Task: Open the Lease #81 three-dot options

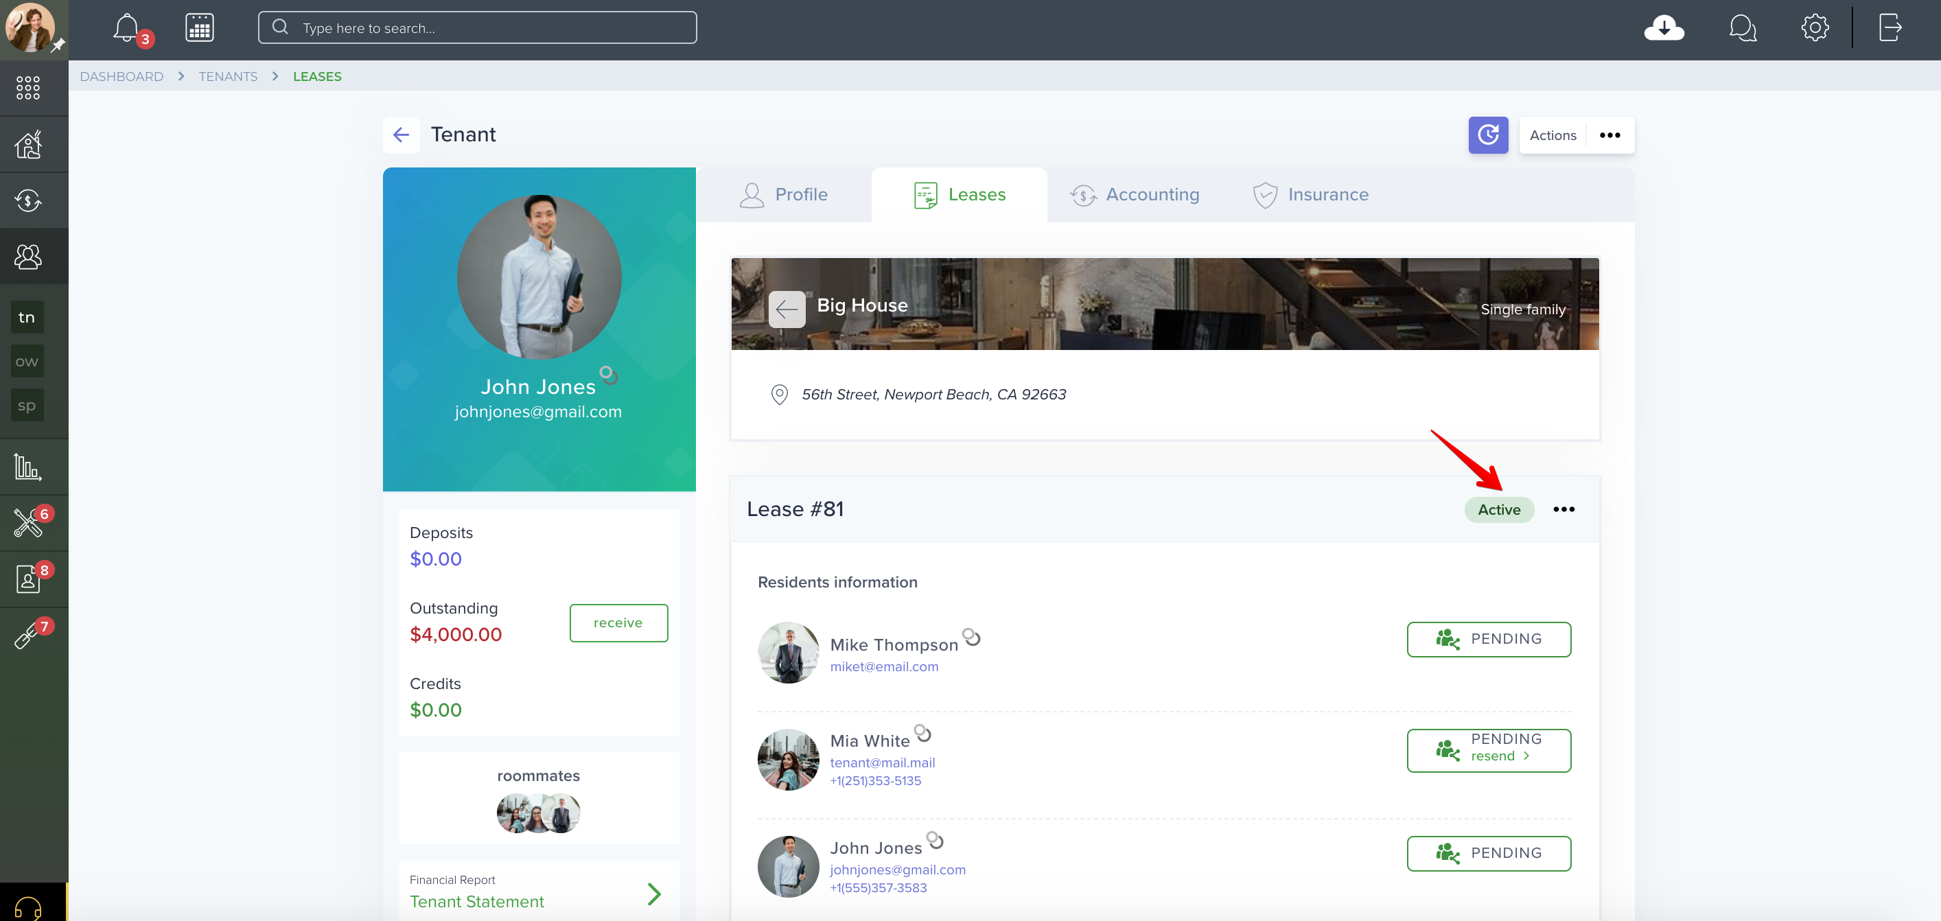Action: tap(1564, 509)
